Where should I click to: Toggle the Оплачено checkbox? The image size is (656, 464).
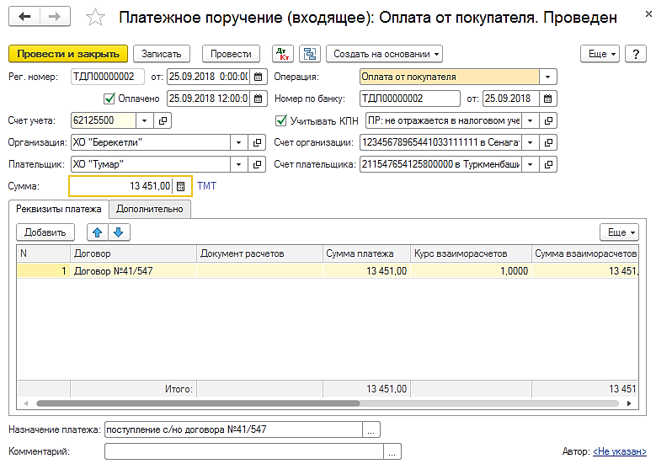[109, 99]
